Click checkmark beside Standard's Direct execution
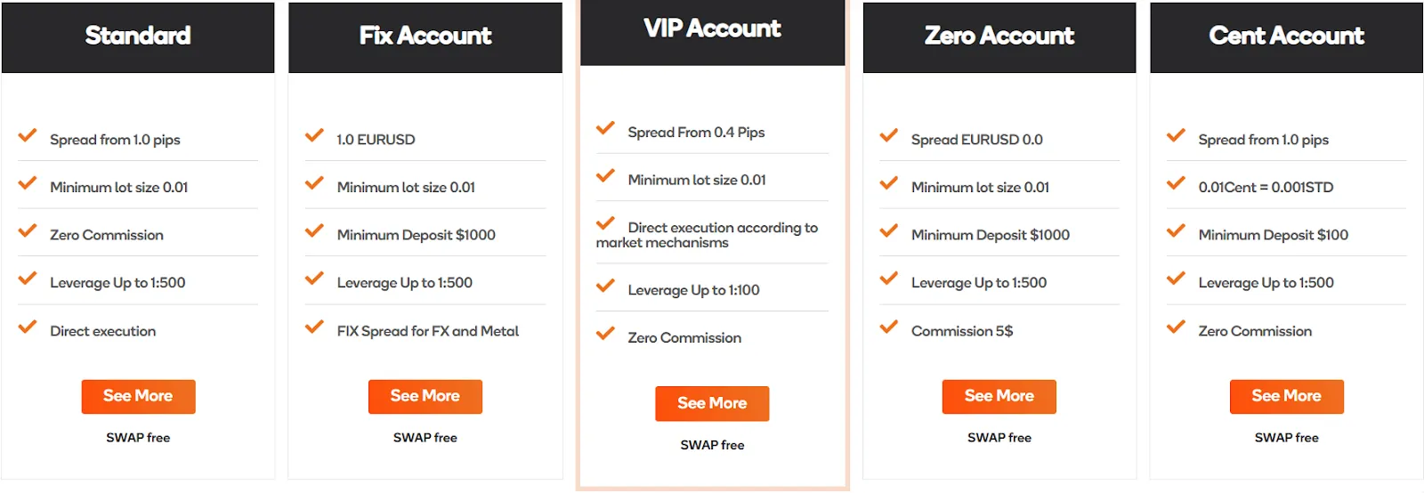Screen dimensions: 1424x493 28,327
